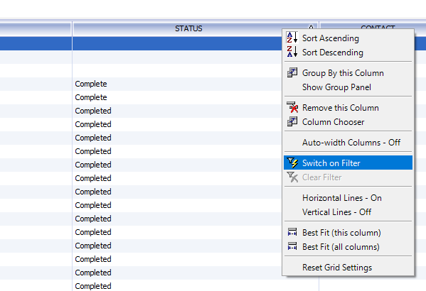Select Show Group Panel
This screenshot has width=426, height=291.
(x=348, y=87)
